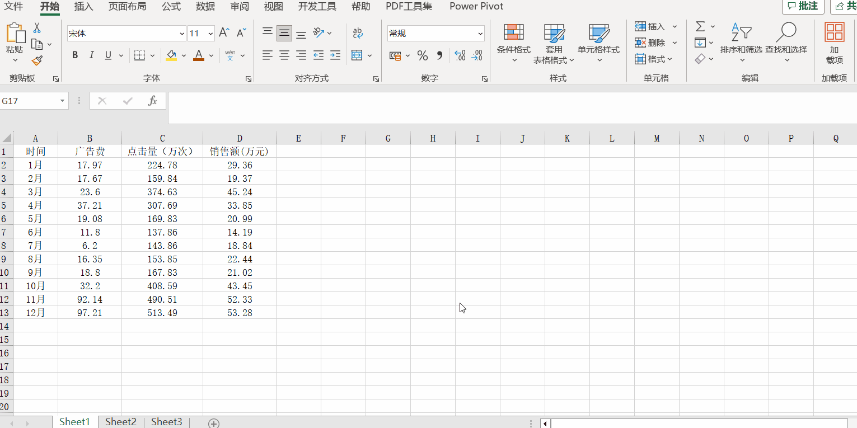Switch to the 插入 ribbon tab
Screen dimensions: 857x428
click(x=83, y=7)
